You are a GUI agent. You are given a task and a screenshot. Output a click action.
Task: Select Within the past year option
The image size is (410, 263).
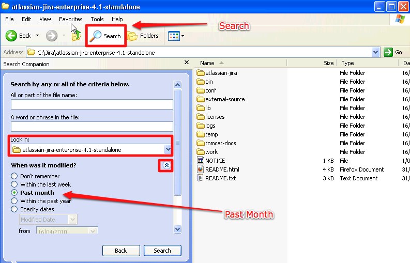(14, 201)
